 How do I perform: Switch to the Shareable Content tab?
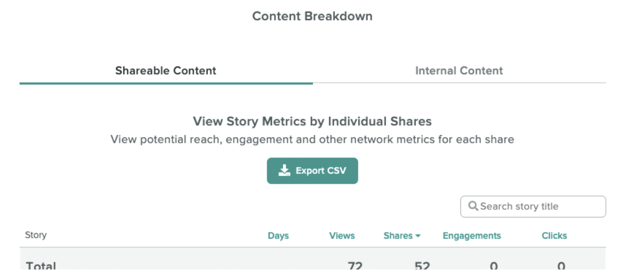click(x=165, y=70)
